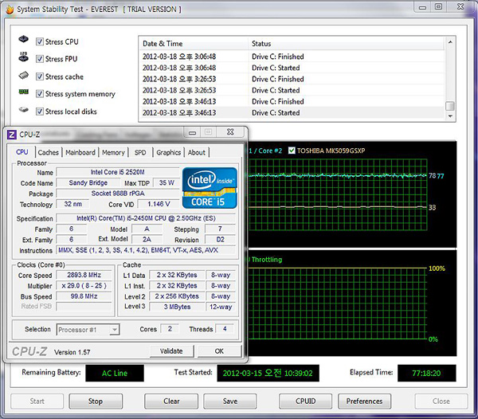This screenshot has width=478, height=419.
Task: Click the Specification field i5-2450M CPU text
Action: click(146, 218)
